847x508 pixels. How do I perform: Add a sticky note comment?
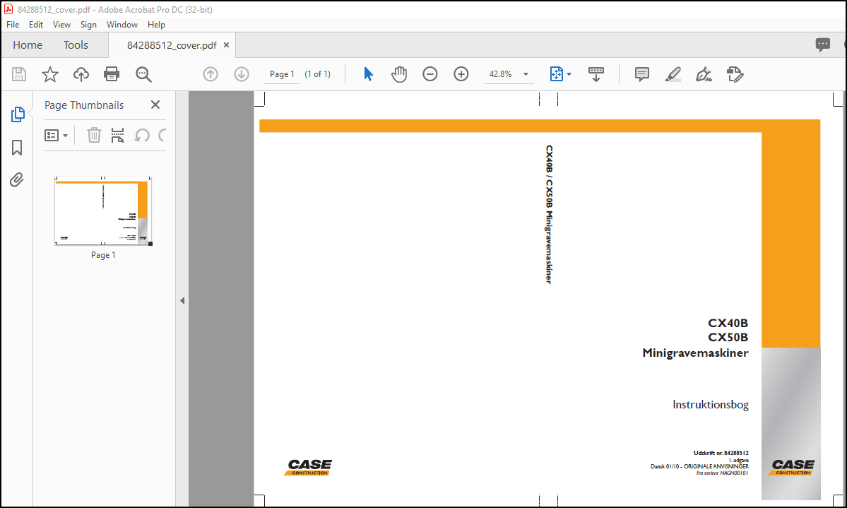pyautogui.click(x=641, y=74)
